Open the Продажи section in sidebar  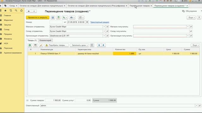(x=8, y=34)
